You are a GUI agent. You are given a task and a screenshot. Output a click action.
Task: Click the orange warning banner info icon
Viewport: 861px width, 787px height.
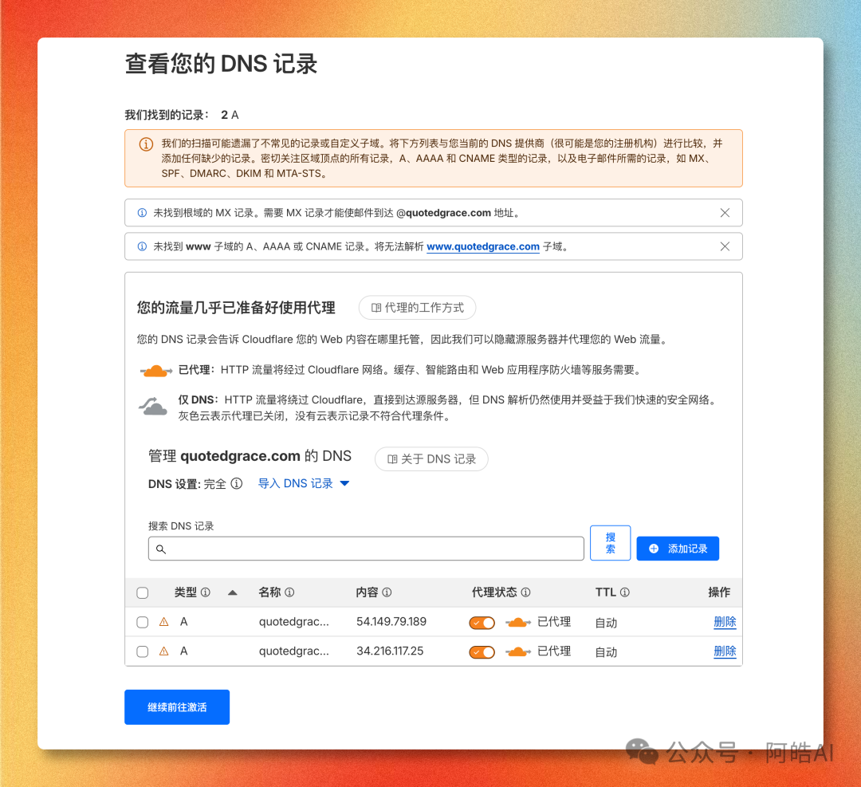click(x=146, y=144)
